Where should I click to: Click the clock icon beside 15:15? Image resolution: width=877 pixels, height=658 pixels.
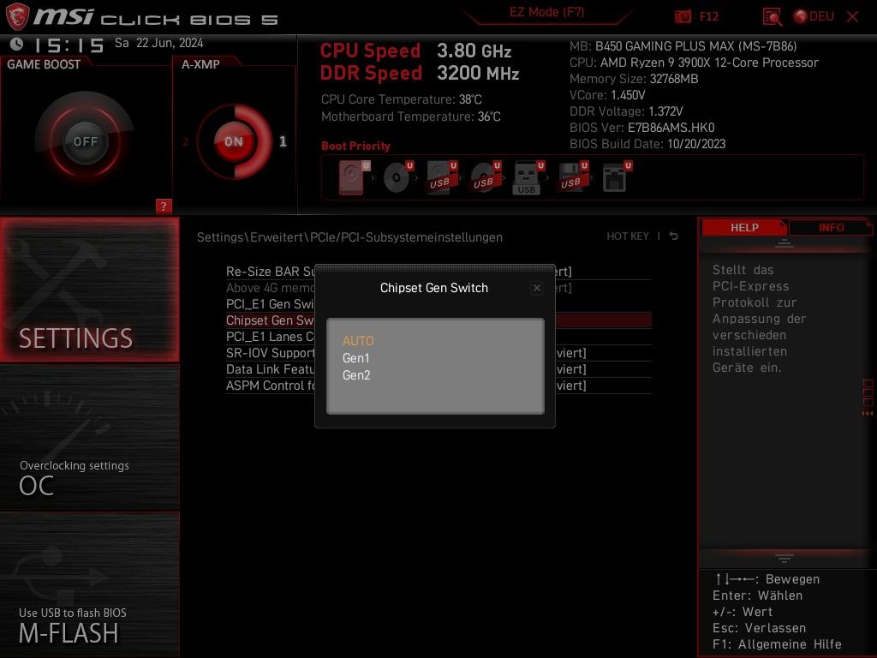16,44
